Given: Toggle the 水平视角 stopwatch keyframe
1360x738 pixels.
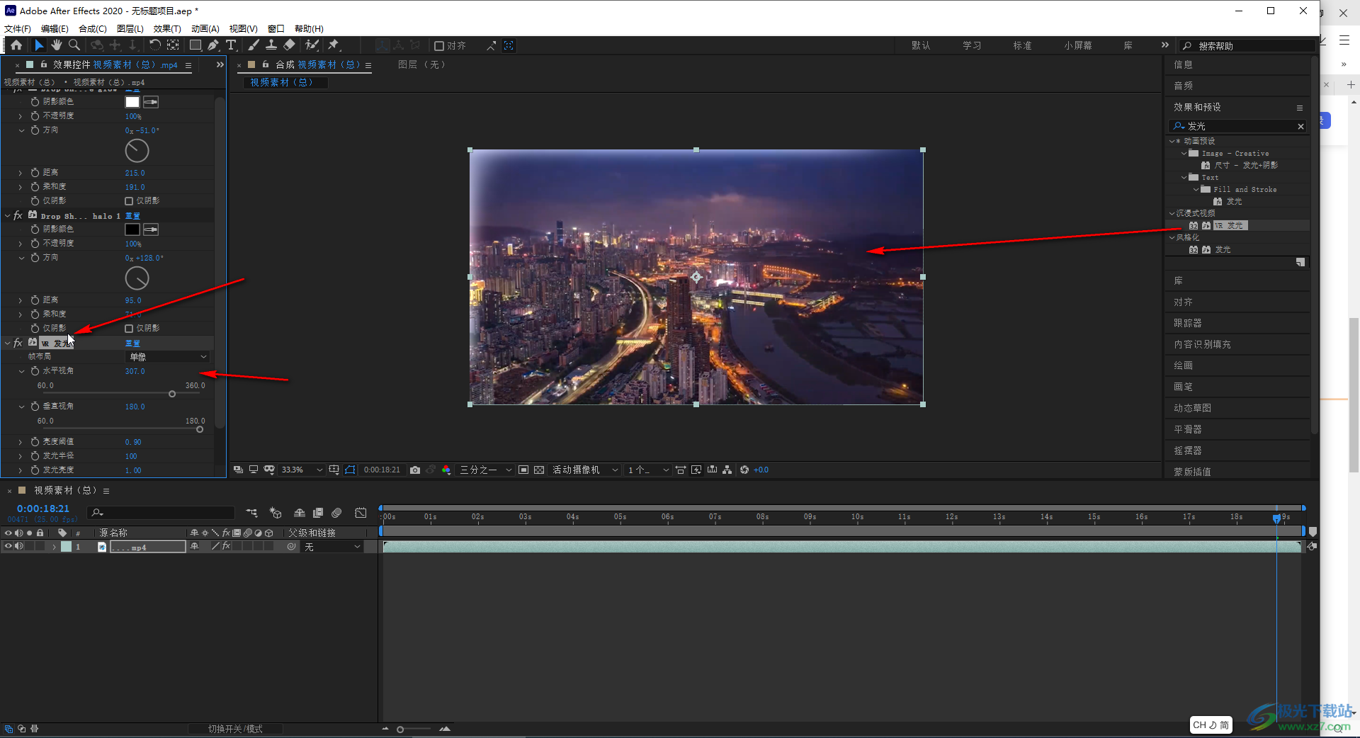Looking at the screenshot, I should click(35, 371).
